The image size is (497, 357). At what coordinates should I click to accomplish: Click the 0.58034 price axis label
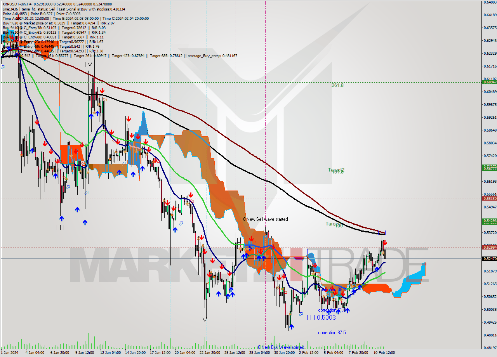pyautogui.click(x=490, y=143)
